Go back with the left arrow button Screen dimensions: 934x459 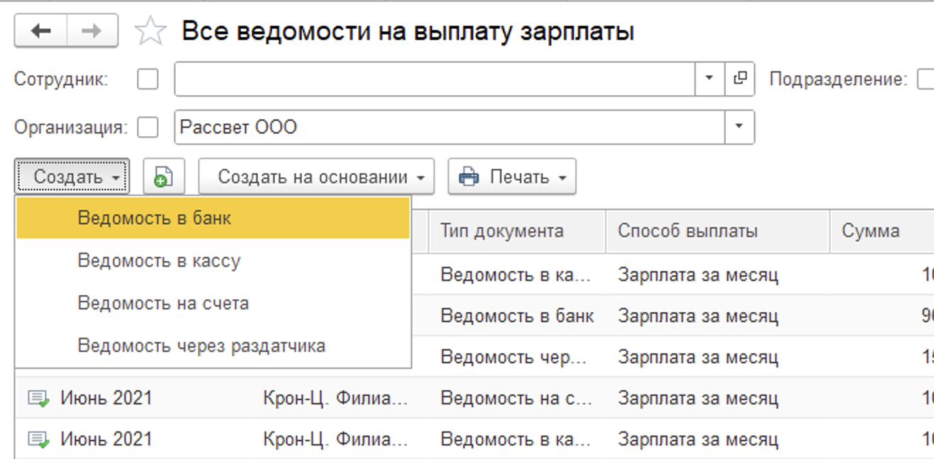[x=41, y=31]
